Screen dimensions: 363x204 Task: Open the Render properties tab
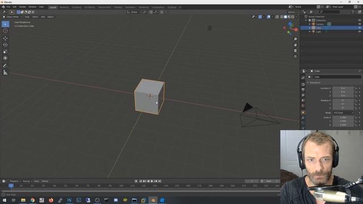click(x=303, y=84)
